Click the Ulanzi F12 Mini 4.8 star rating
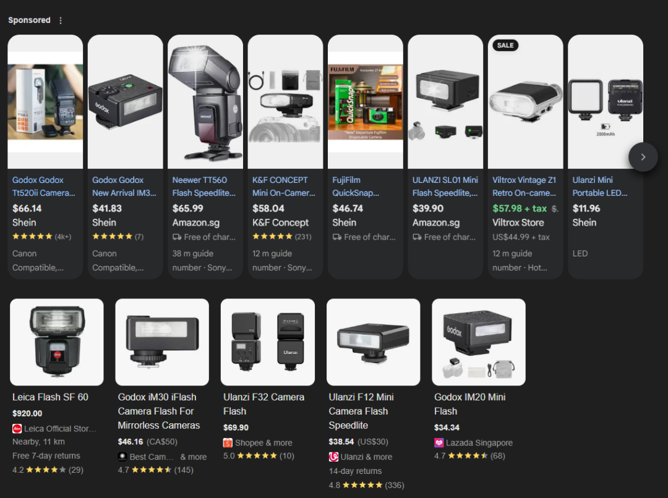 [x=366, y=485]
